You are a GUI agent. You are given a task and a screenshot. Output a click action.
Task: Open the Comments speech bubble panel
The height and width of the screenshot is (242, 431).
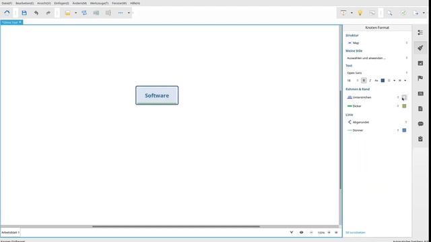(420, 124)
